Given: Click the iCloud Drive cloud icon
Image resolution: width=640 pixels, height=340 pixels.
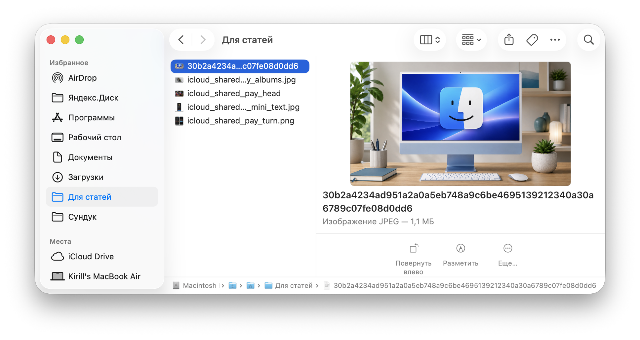Looking at the screenshot, I should pyautogui.click(x=57, y=257).
